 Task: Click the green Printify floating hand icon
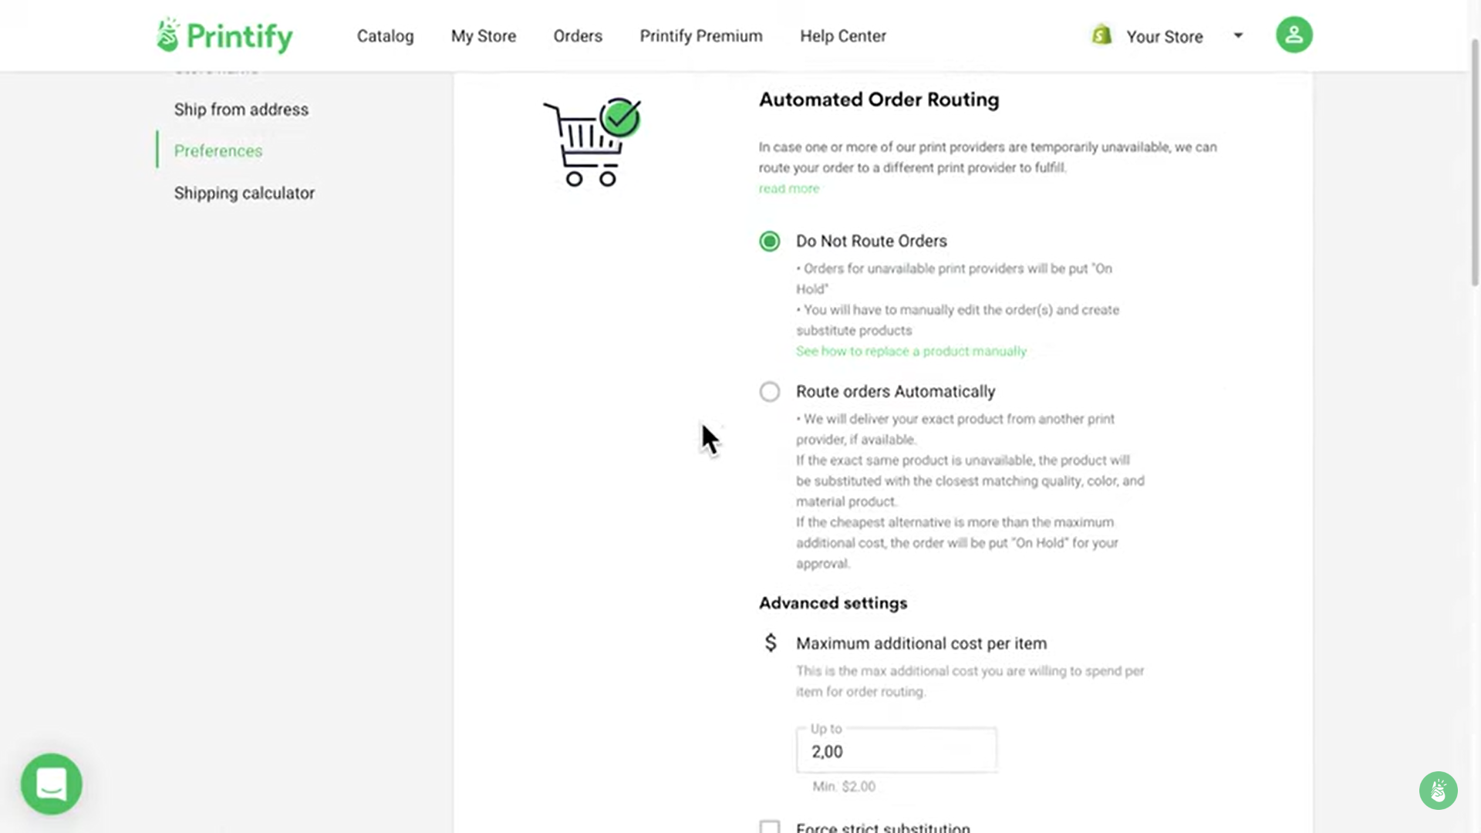tap(1438, 791)
